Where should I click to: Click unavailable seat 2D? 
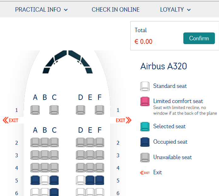[80, 142]
